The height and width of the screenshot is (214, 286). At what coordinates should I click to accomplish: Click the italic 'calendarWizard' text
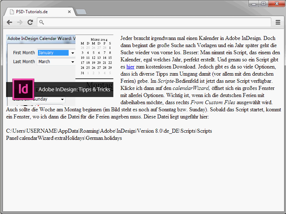click(191, 88)
